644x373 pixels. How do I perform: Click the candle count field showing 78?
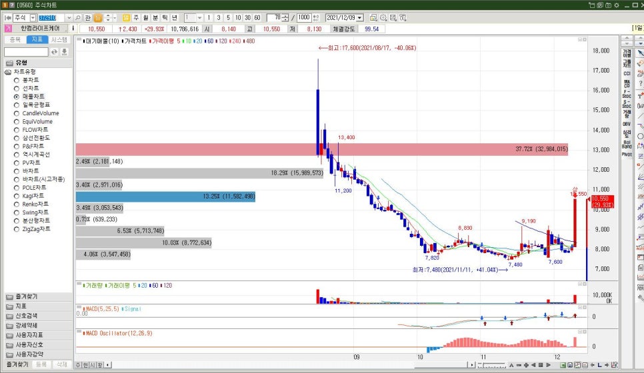tap(275, 17)
